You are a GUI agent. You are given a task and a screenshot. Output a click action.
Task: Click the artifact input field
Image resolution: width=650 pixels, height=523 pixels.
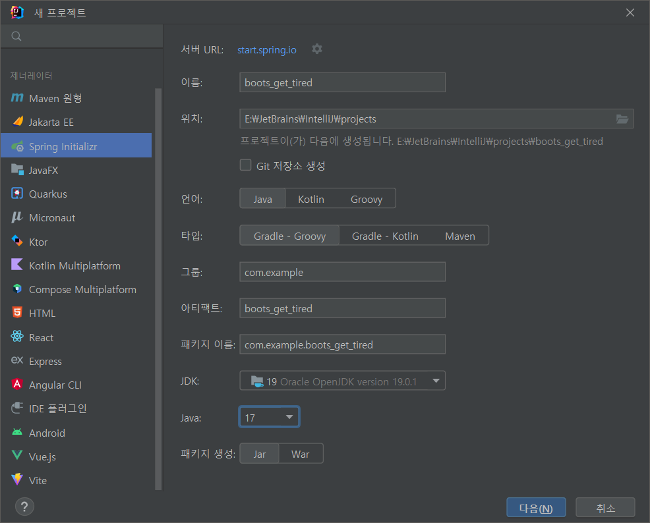click(x=342, y=308)
